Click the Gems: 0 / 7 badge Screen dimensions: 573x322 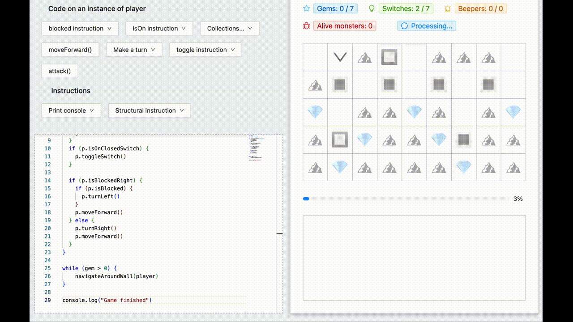tap(335, 8)
